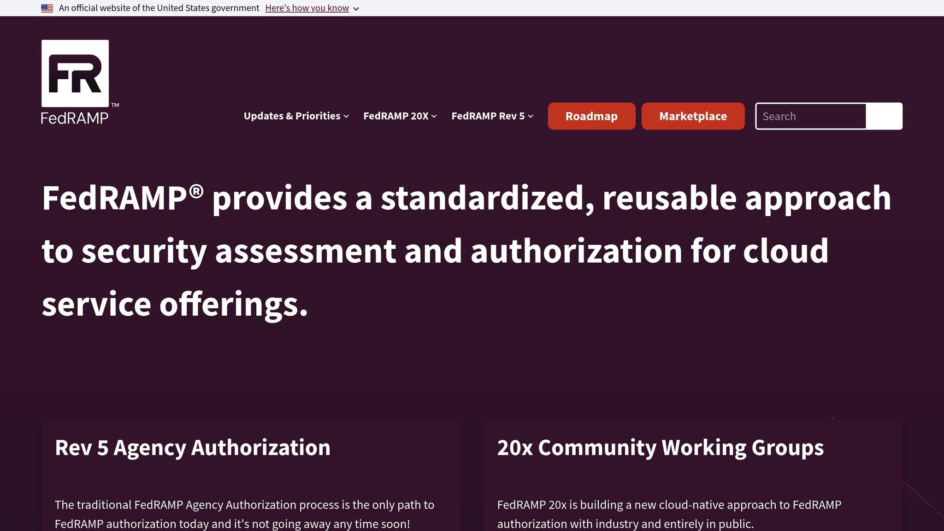Open the 20x Community Working Groups card heading
Screen dimensions: 944x531
[660, 448]
